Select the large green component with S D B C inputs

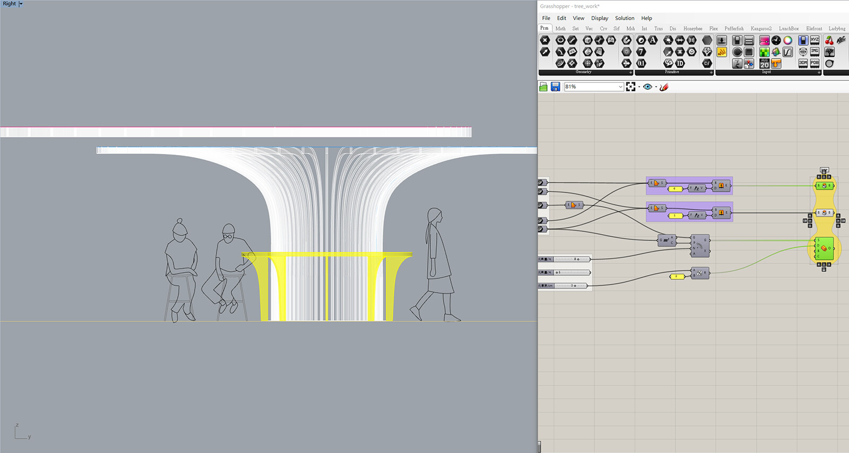tap(824, 249)
